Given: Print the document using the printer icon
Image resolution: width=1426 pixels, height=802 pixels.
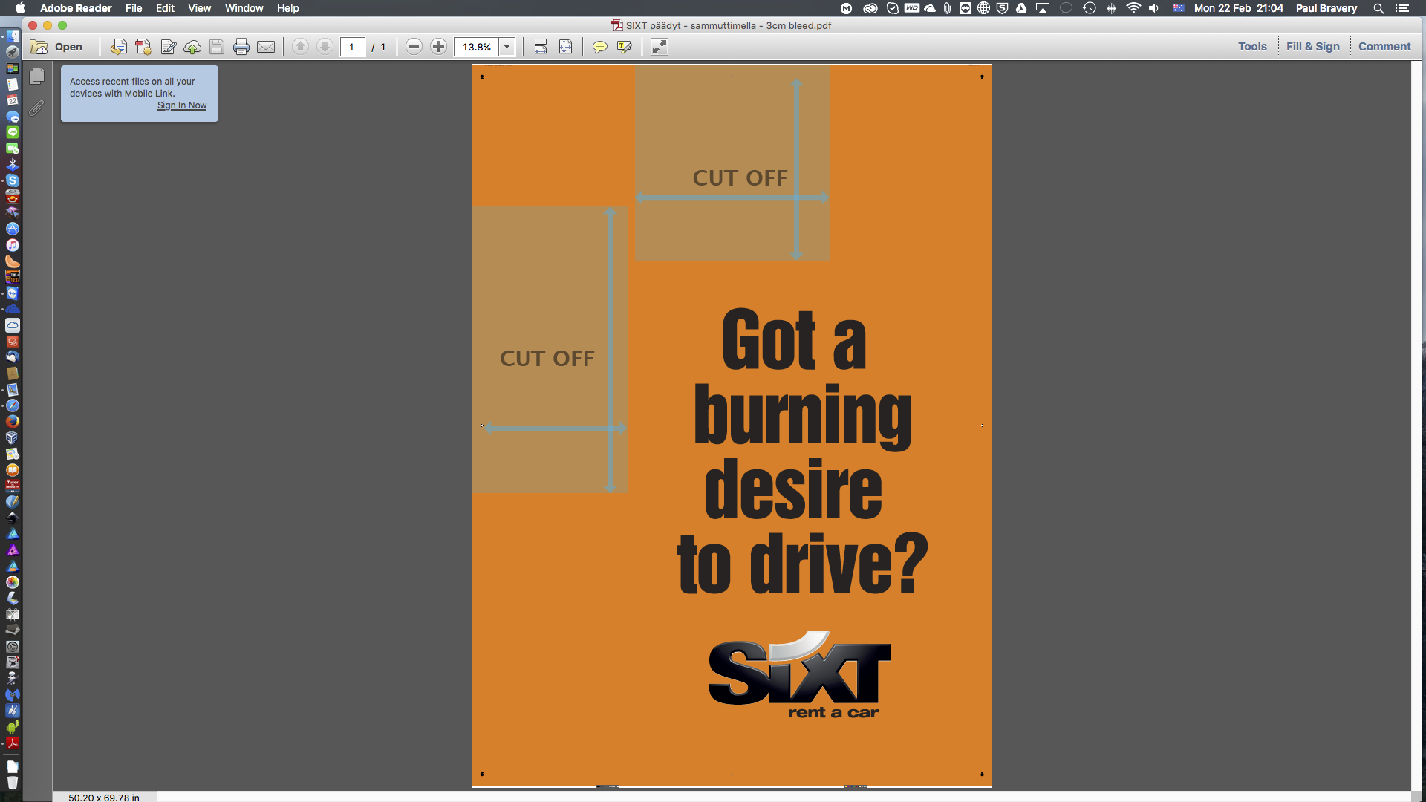Looking at the screenshot, I should 241,47.
